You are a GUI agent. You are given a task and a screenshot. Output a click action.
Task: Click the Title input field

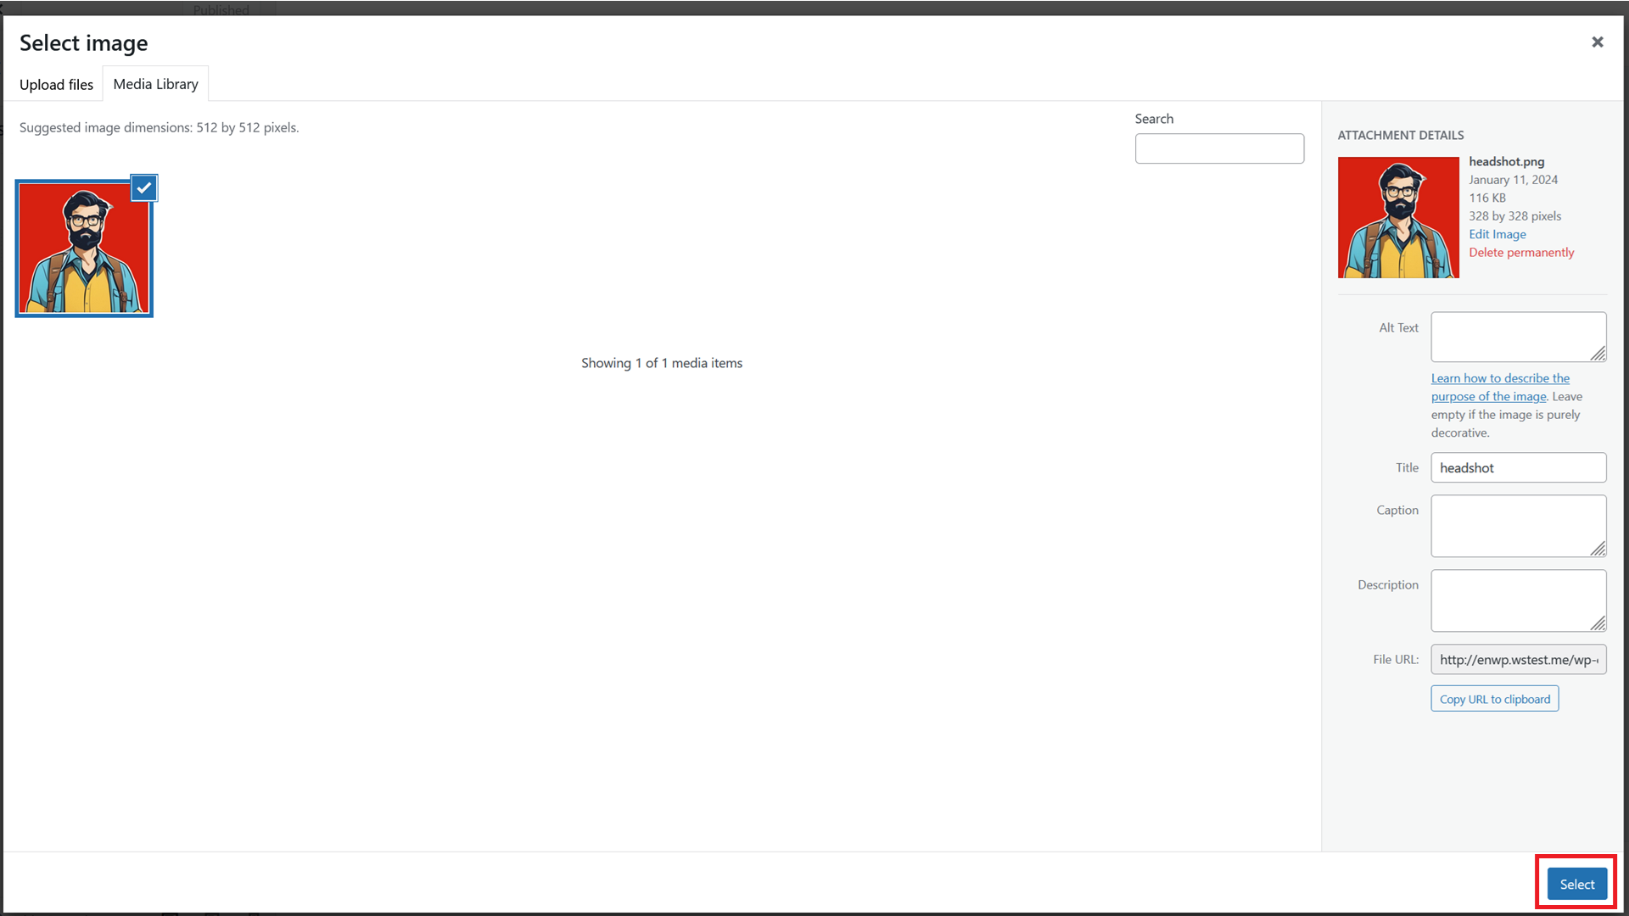coord(1518,467)
